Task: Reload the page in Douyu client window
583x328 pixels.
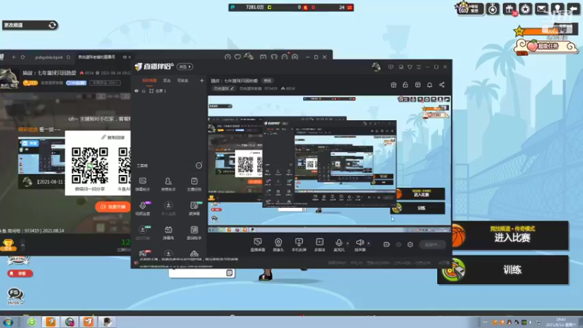Action: tap(23, 58)
